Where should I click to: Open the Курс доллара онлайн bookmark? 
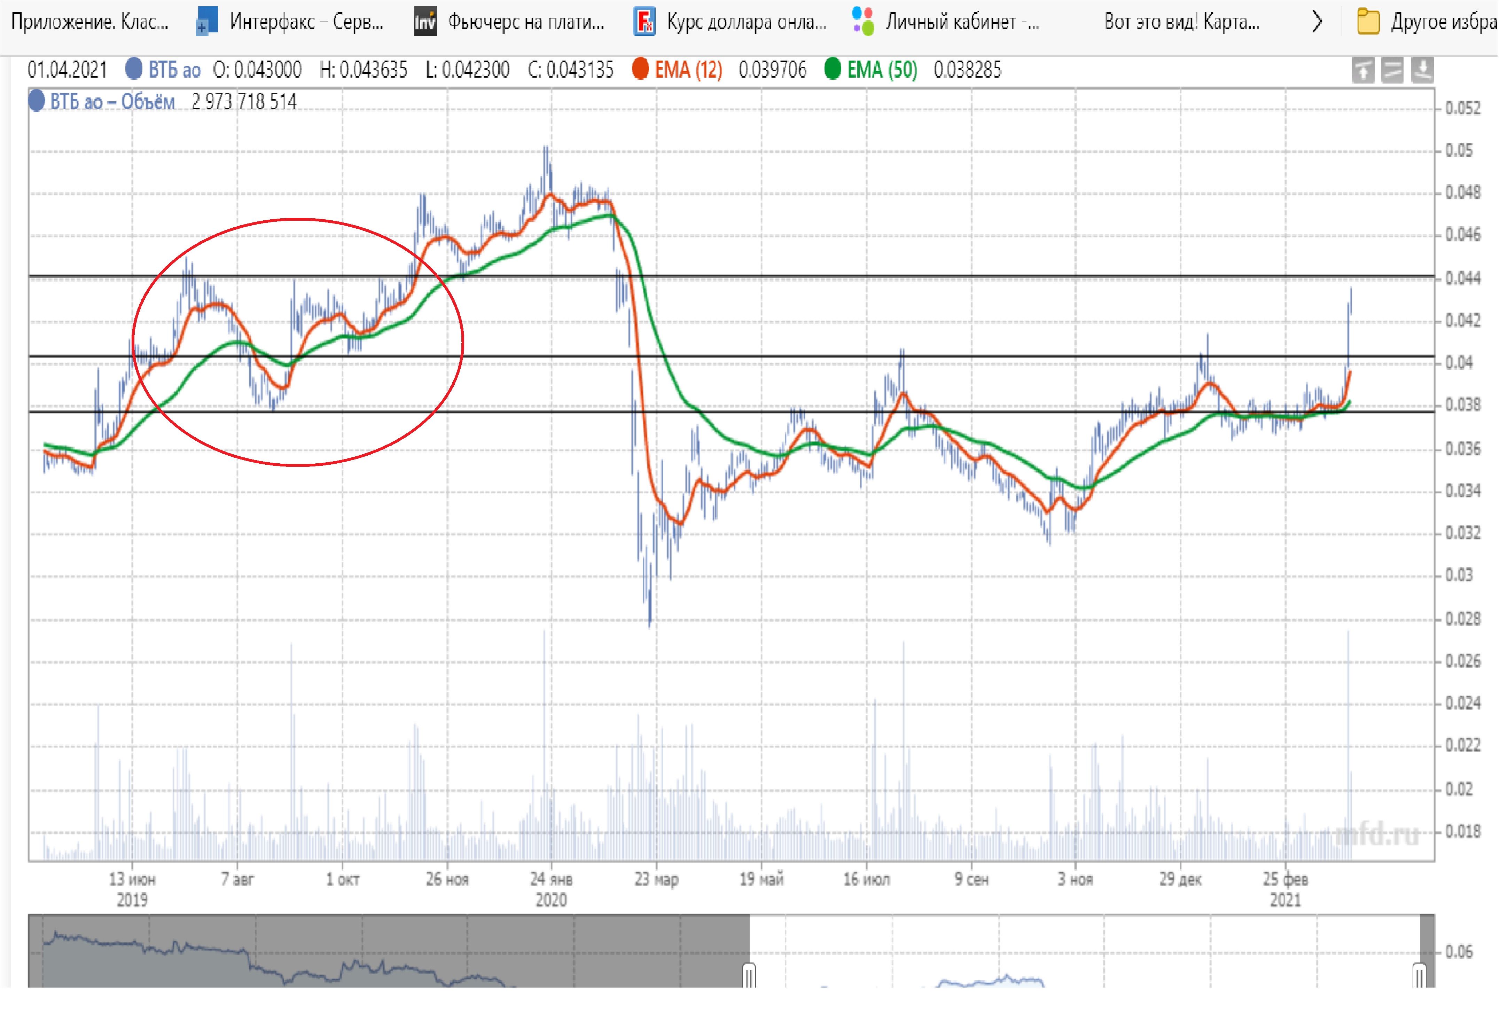[731, 22]
